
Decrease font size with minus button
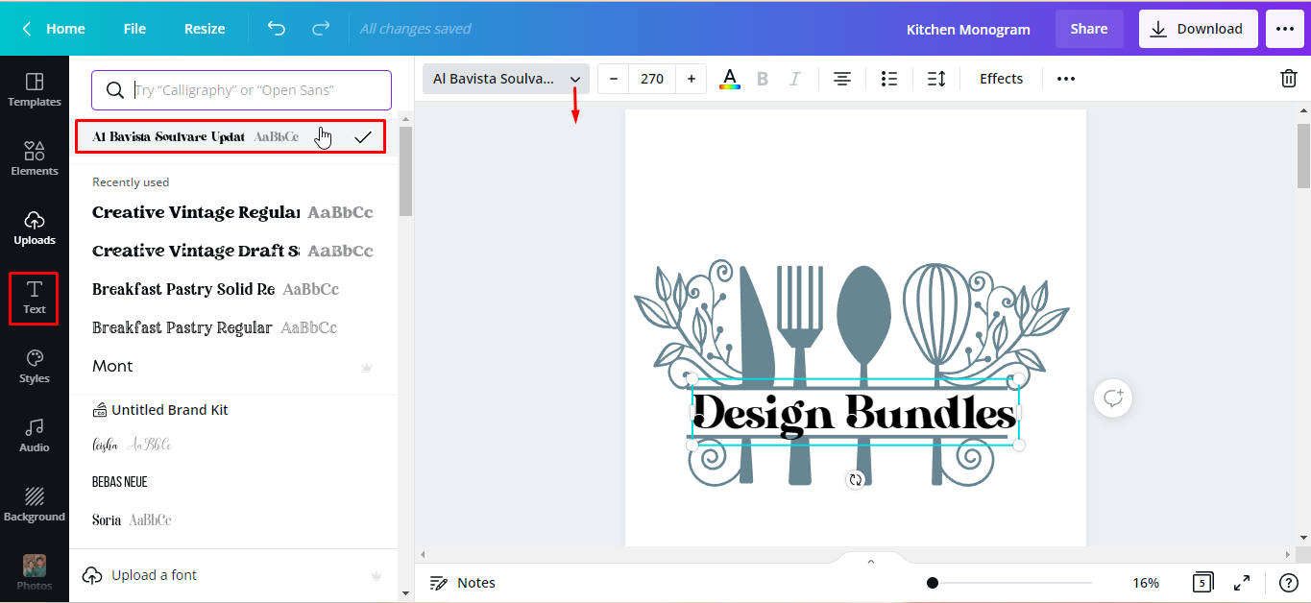click(x=614, y=79)
